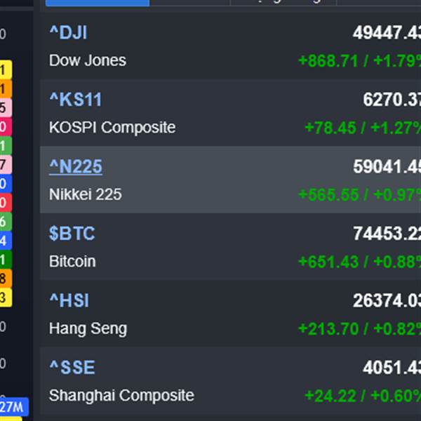The width and height of the screenshot is (421, 421).
Task: Select the Nikkei 225 name text
Action: [x=86, y=194]
